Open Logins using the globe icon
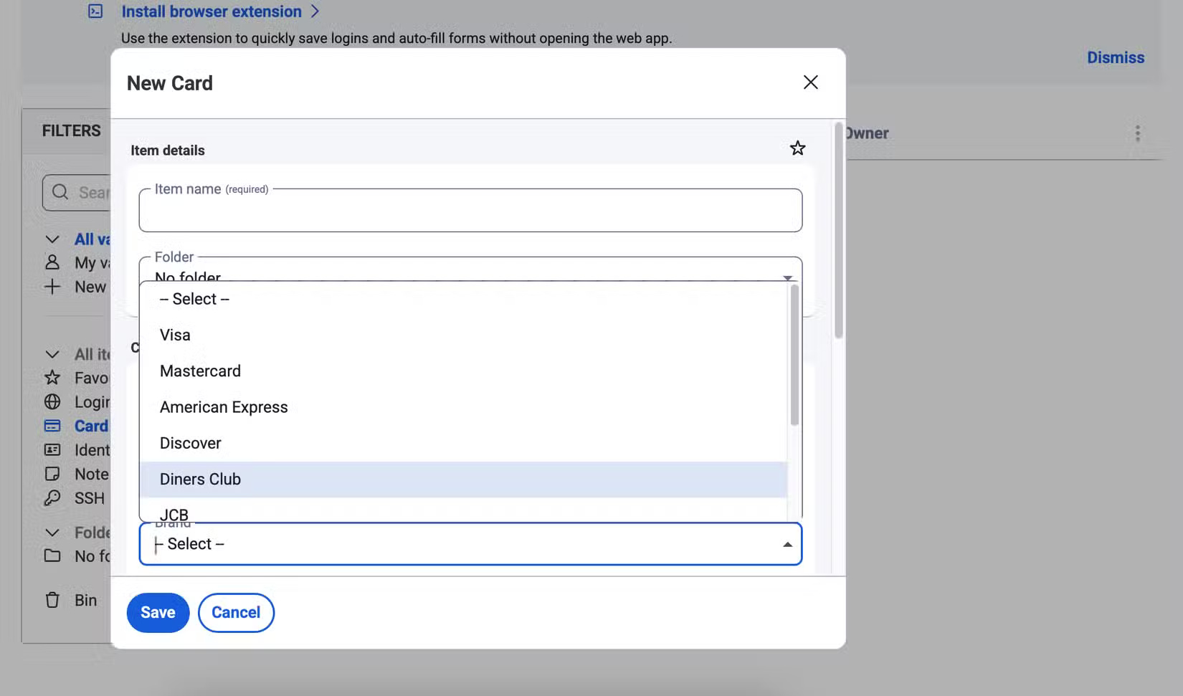This screenshot has width=1183, height=696. [x=53, y=401]
